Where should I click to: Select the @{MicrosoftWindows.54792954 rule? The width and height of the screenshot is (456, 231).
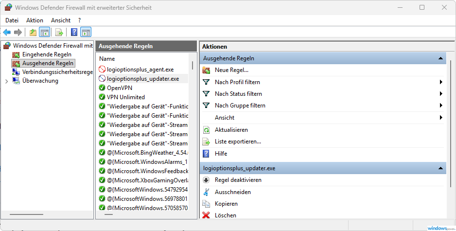click(147, 190)
